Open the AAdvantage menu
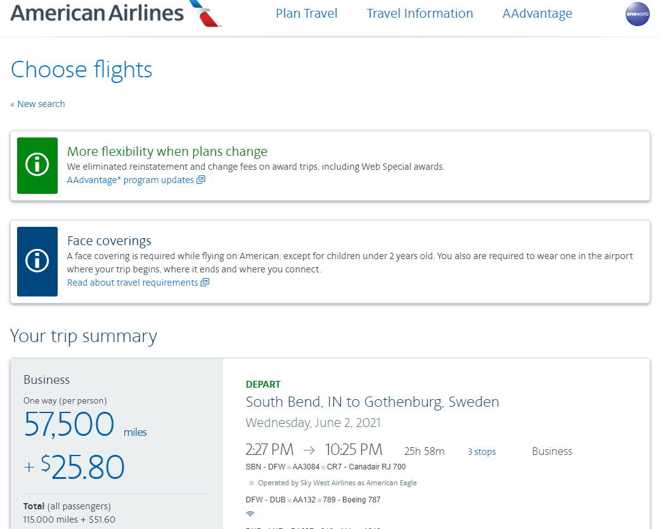 [x=537, y=13]
